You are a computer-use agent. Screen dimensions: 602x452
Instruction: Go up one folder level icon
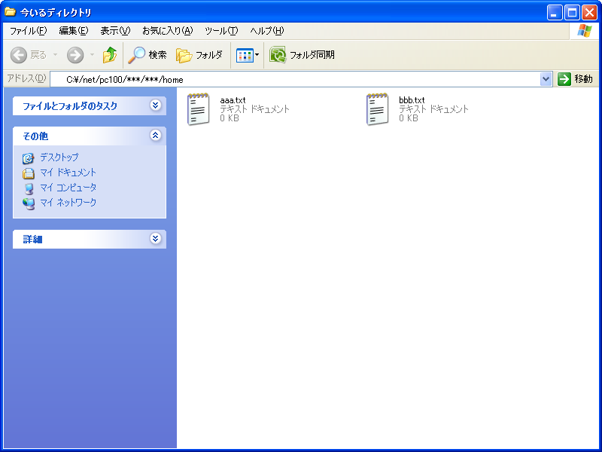[x=110, y=55]
